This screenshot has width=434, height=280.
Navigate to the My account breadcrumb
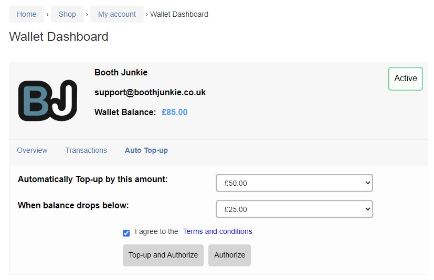(x=117, y=14)
